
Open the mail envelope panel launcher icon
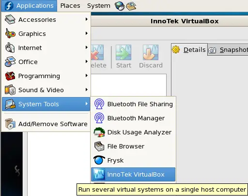tap(131, 6)
